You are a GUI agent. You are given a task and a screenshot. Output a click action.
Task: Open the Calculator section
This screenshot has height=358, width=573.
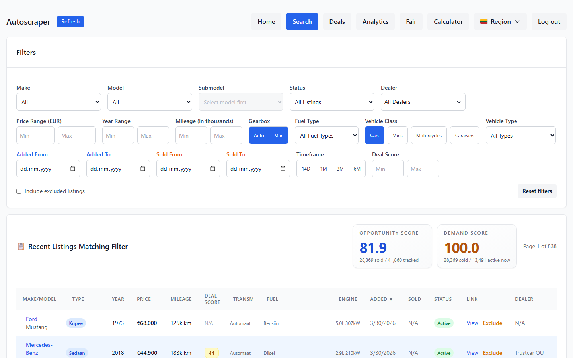[448, 21]
